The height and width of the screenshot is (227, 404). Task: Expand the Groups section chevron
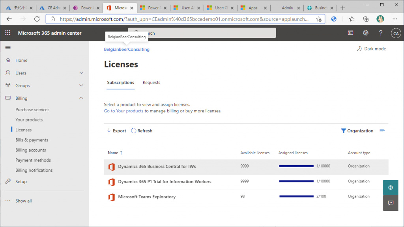coord(81,86)
